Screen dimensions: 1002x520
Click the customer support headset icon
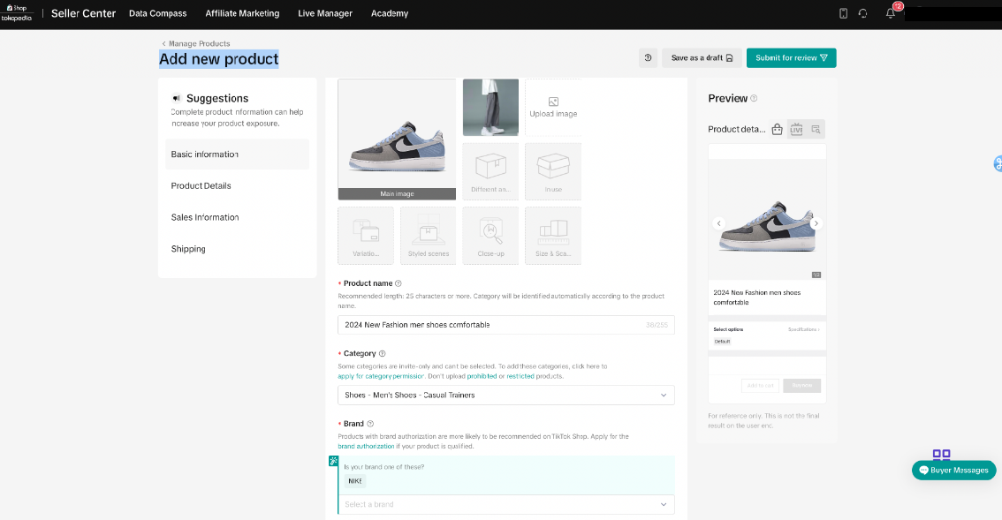(x=863, y=13)
